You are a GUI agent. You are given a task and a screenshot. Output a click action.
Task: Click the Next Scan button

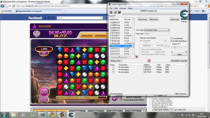154,19
